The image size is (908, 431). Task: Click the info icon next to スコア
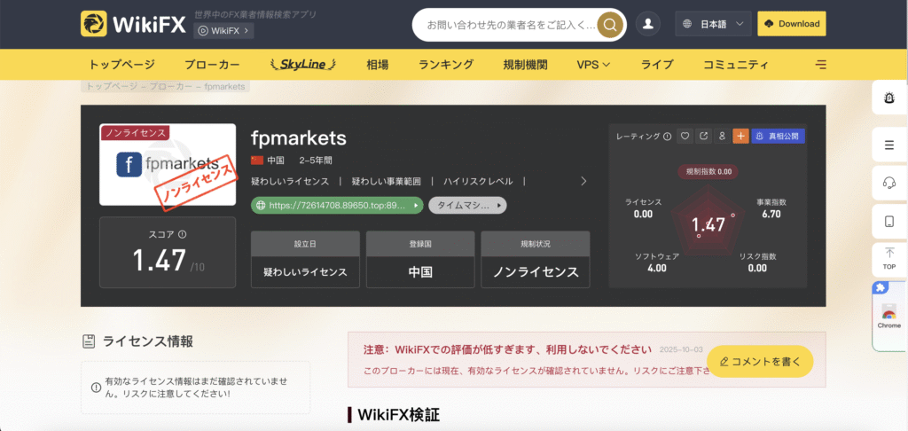click(183, 235)
